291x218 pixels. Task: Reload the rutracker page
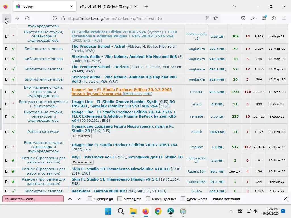pyautogui.click(x=27, y=18)
